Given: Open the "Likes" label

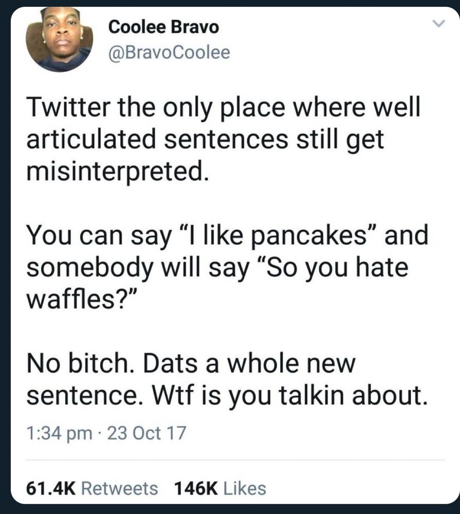Looking at the screenshot, I should [x=245, y=488].
